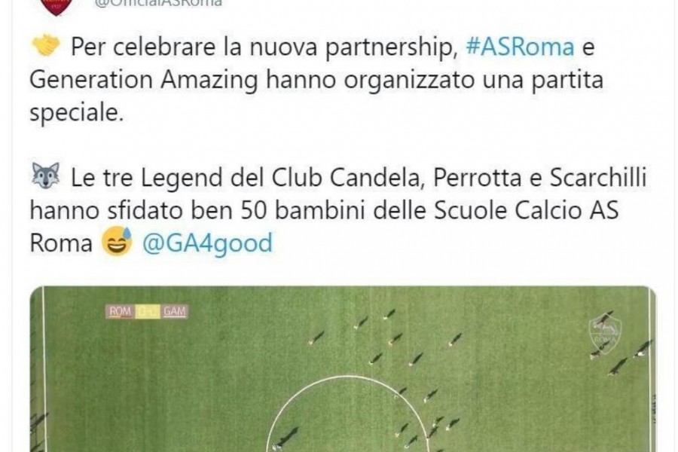Click the player shadow left of center circle
This screenshot has height=452, width=678.
tap(287, 437)
